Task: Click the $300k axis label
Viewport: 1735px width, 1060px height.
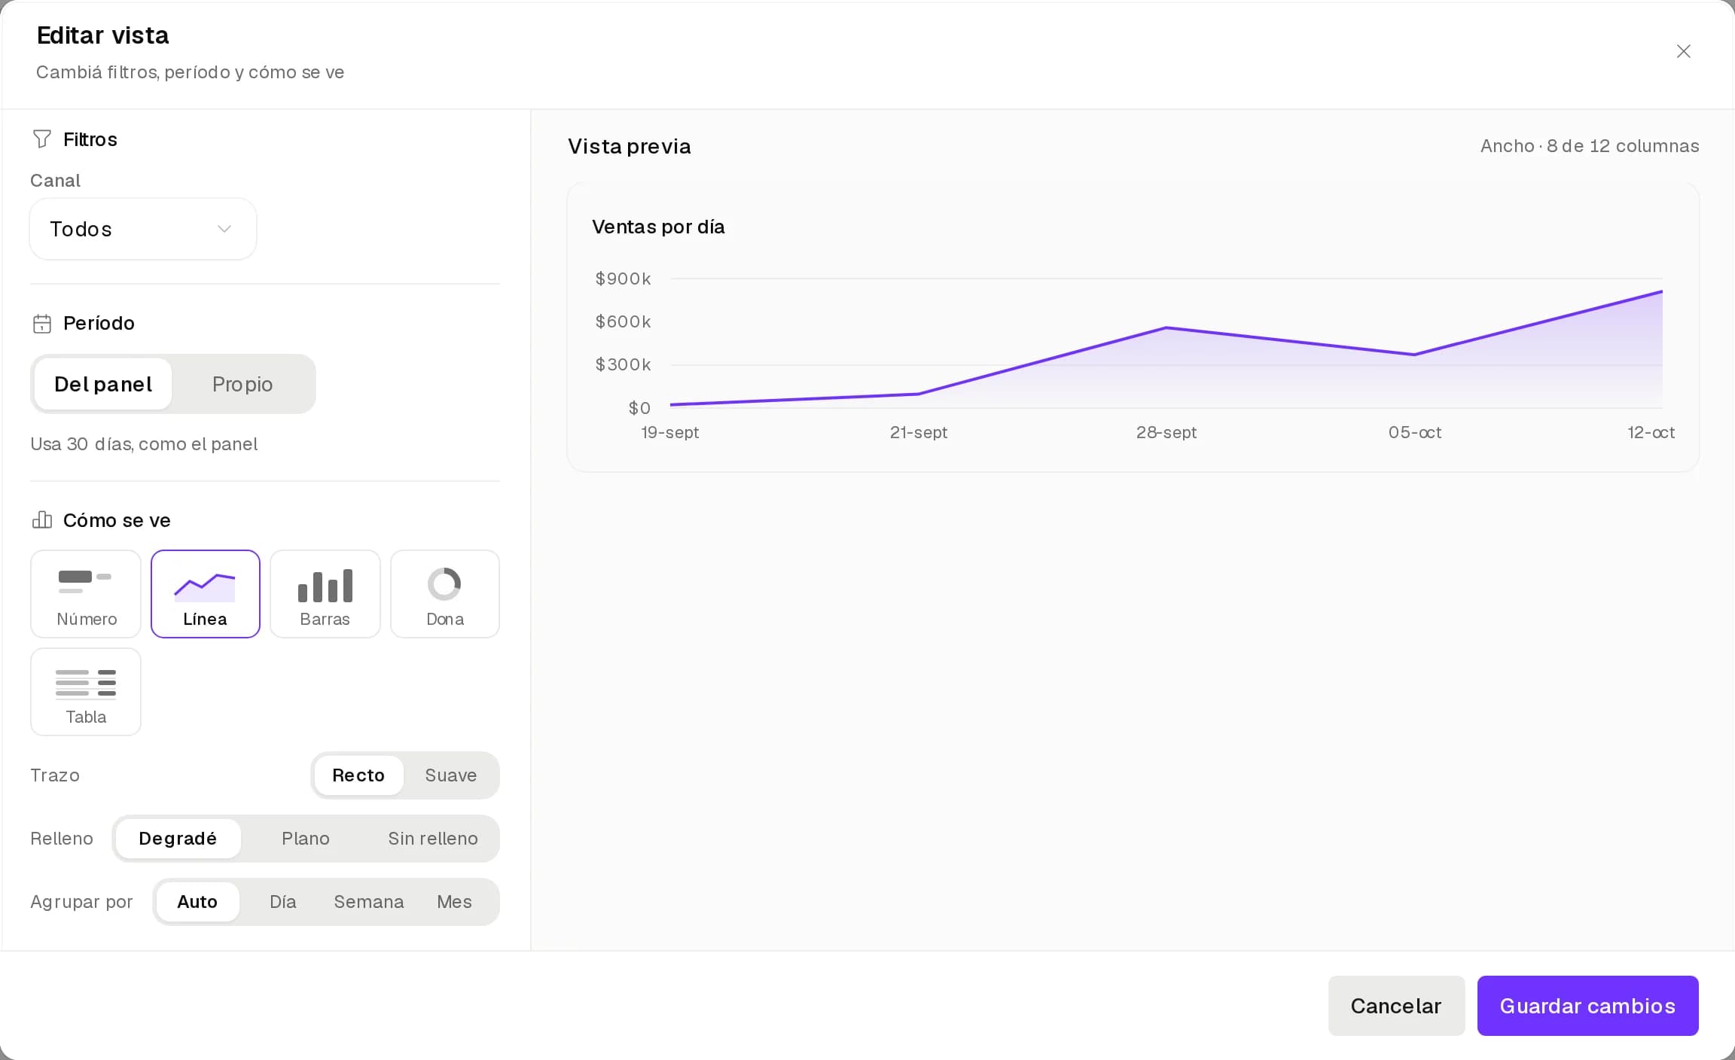Action: pyautogui.click(x=623, y=364)
